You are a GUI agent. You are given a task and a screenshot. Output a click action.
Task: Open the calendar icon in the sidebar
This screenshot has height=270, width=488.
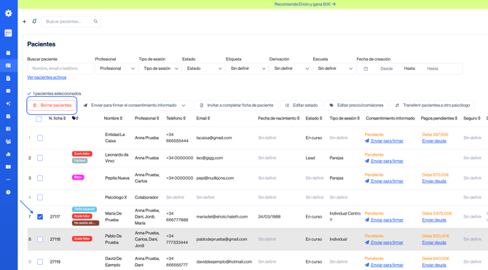(9, 53)
